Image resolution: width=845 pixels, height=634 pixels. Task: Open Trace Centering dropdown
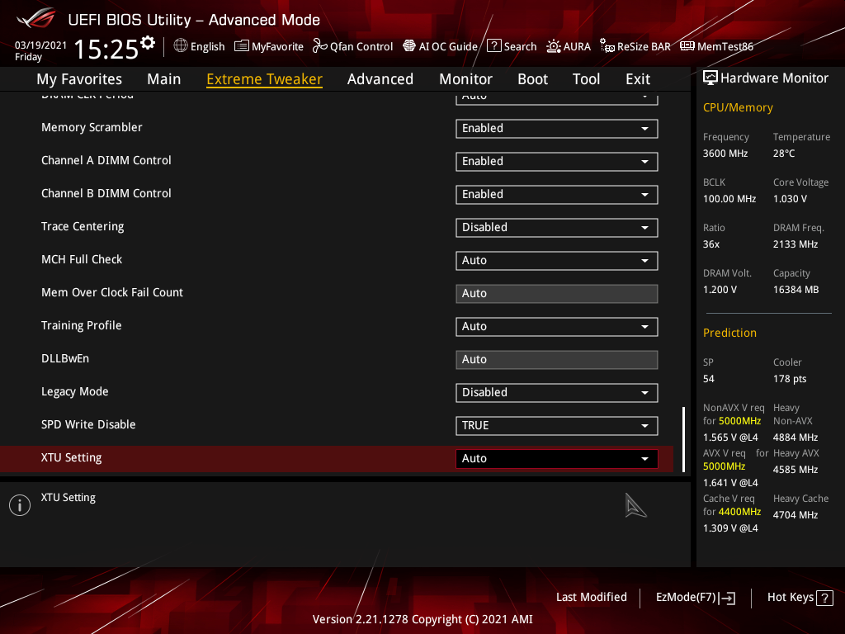click(x=557, y=228)
